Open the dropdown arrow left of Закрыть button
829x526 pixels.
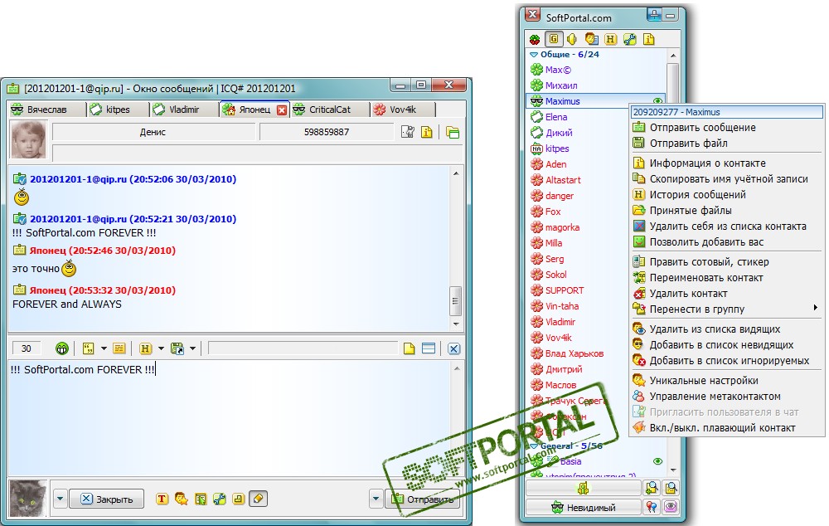pos(60,499)
